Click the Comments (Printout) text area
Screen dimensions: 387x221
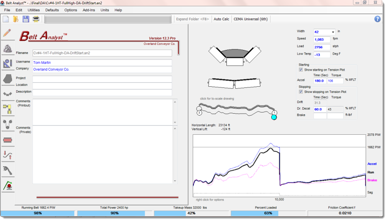(103, 112)
